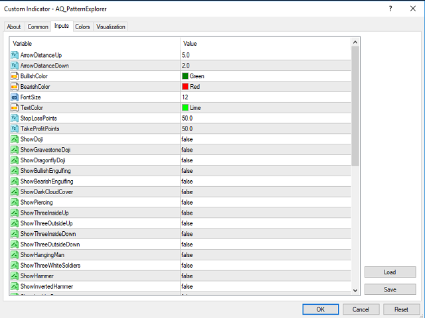Click the ShowHammer boolean icon
The image size is (425, 318).
15,276
